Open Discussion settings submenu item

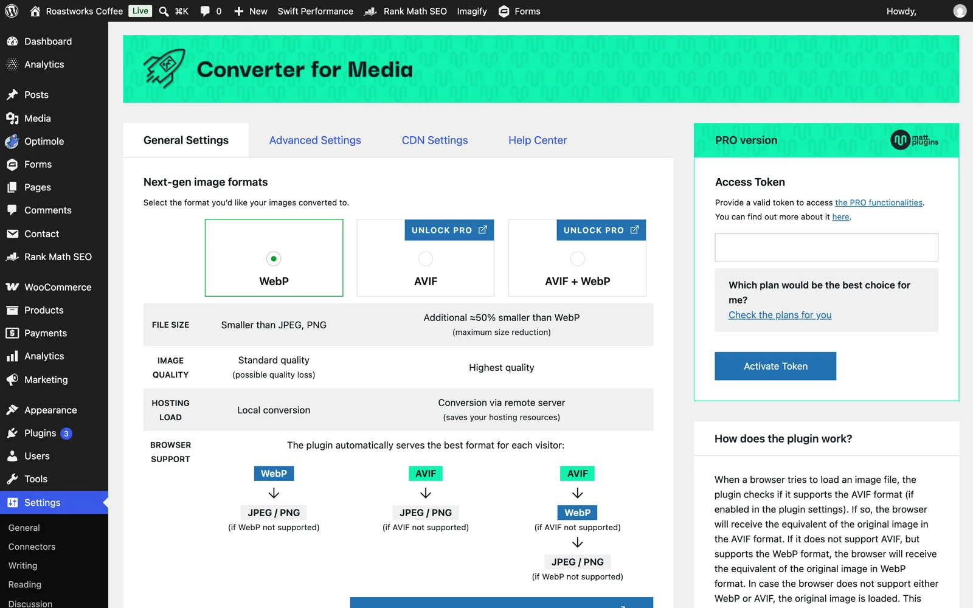[x=30, y=603]
